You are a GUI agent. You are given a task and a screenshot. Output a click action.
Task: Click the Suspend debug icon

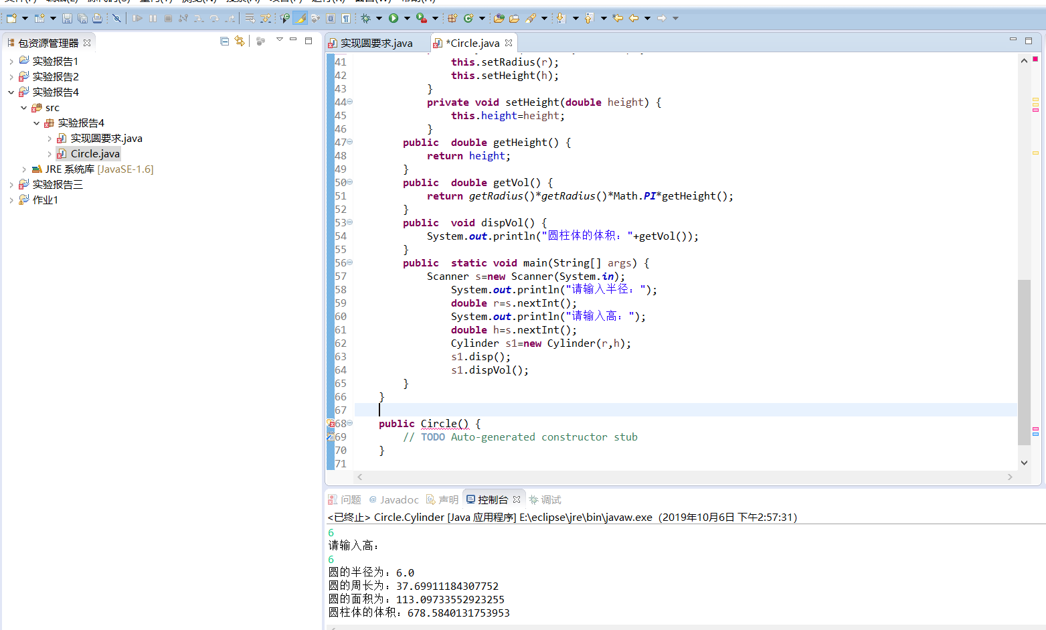click(153, 18)
